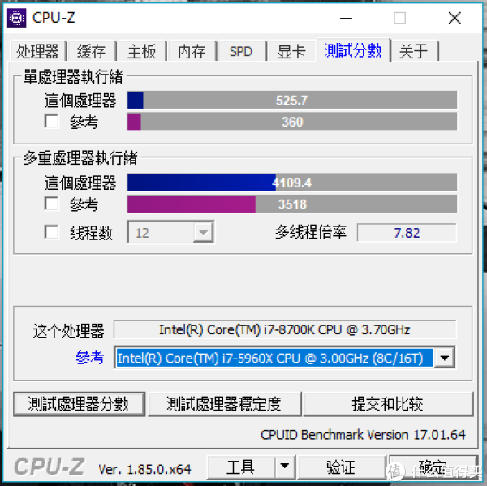Image resolution: width=487 pixels, height=486 pixels.
Task: Open the 关于 tab
Action: [x=414, y=51]
